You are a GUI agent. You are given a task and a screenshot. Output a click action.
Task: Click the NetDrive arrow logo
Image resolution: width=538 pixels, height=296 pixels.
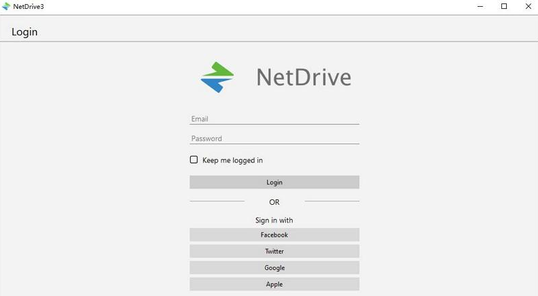(x=217, y=77)
